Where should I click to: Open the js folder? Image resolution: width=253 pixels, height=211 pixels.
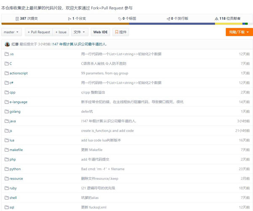[11, 131]
